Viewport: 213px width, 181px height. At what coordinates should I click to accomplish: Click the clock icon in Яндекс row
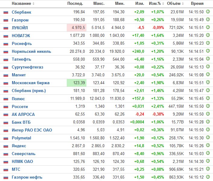pos(208,145)
